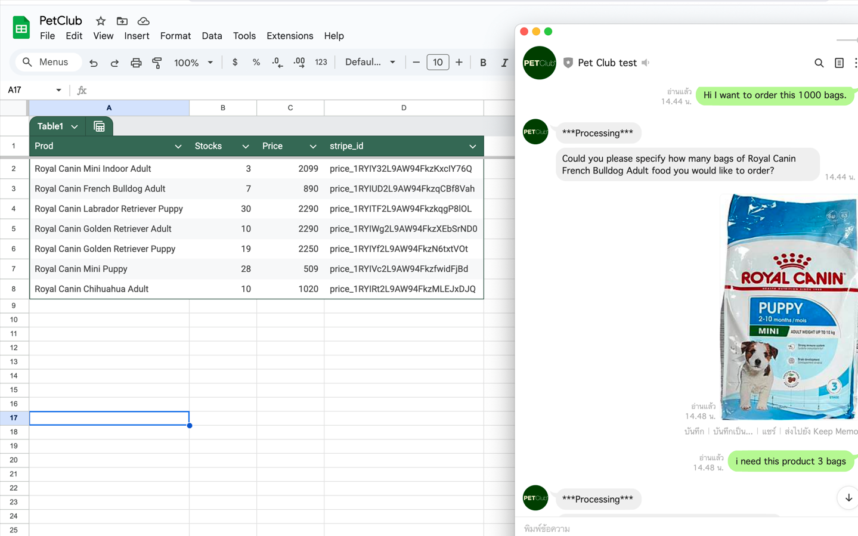Open the File menu

[x=47, y=36]
